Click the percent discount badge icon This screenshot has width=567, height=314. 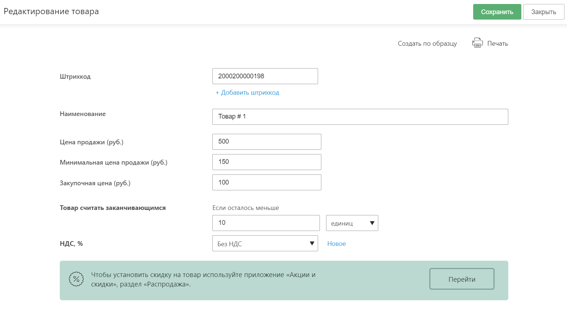point(76,279)
